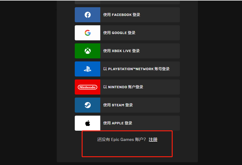Choose 使用 FACEBOOK 登录 button
The width and height of the screenshot is (242, 165).
coord(127,15)
